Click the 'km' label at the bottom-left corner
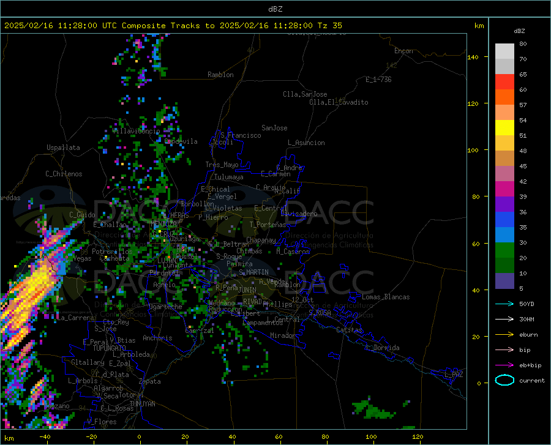This screenshot has width=551, height=445. [9, 438]
